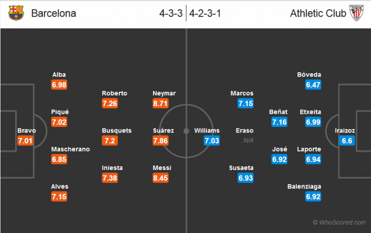The image size is (371, 233).
Task: Select Beñat's 7.16 rating badge
Action: point(280,122)
